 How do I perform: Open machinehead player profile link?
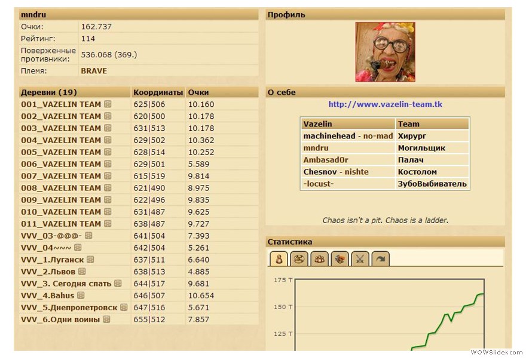point(329,136)
